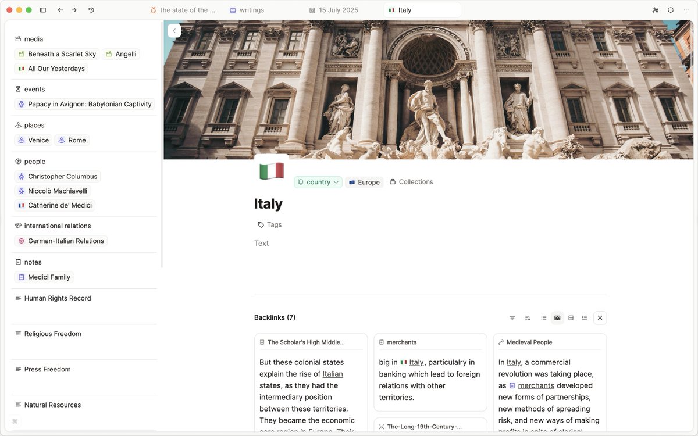Click the dashed circle icon in top bar
This screenshot has width=698, height=436.
(671, 10)
